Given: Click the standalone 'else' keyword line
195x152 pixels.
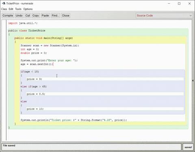Looking at the screenshot, I should [x=24, y=101].
